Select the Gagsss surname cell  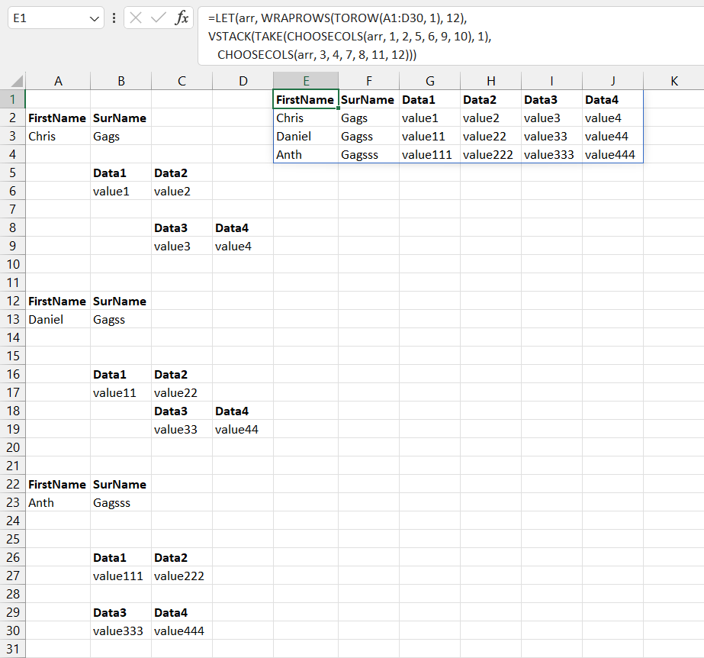pos(121,502)
